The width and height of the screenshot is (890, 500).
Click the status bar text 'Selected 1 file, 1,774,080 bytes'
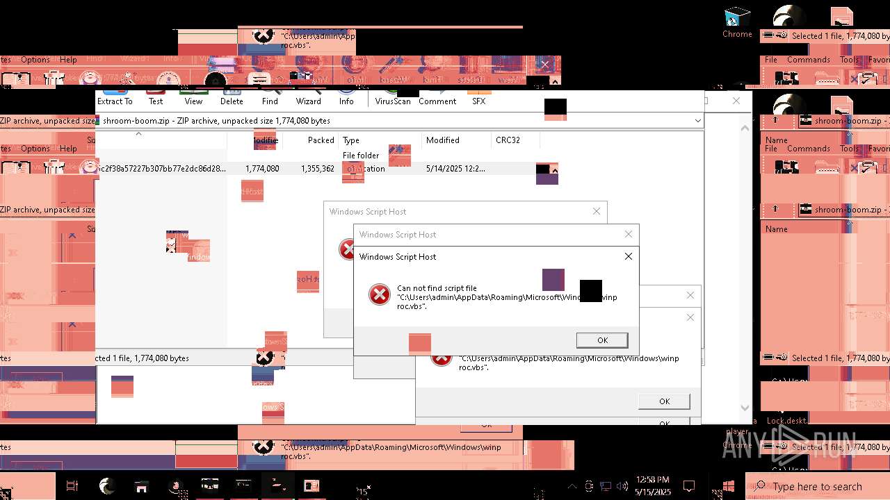tap(142, 358)
